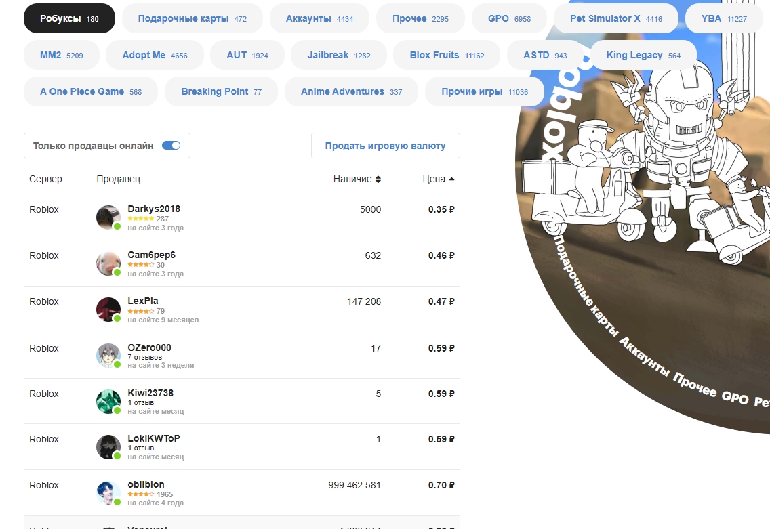Open Kiwi23738 seller avatar
770x529 pixels.
(108, 402)
